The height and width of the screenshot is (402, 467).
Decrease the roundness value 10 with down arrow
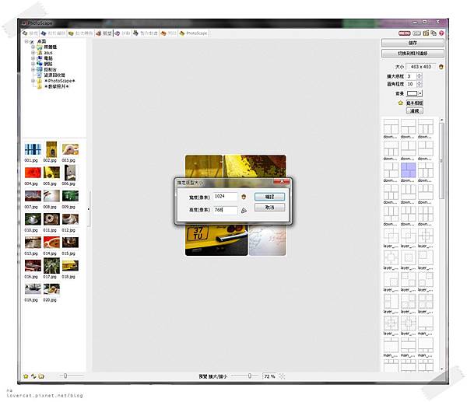click(420, 86)
